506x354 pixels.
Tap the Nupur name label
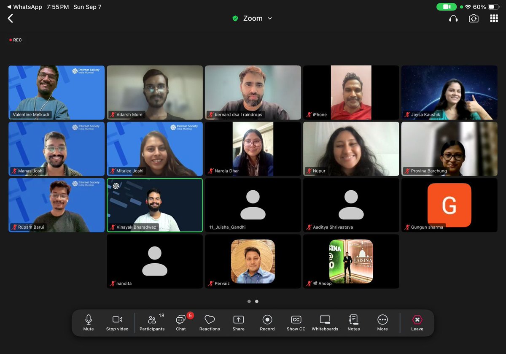coord(319,171)
